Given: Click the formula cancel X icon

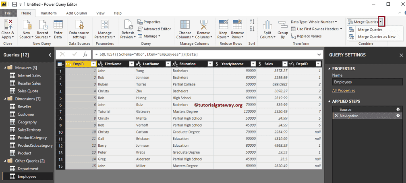Looking at the screenshot, I should tap(62, 54).
